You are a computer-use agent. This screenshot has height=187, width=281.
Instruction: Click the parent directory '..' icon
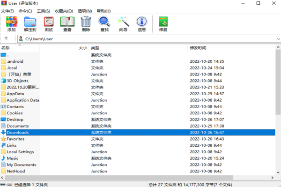3,55
